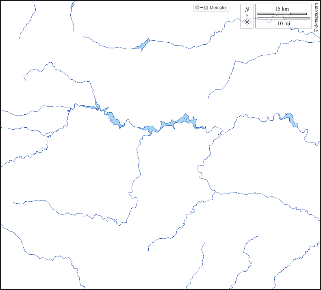Viewport: 321px width, 290px height.
Task: Click the star at the compass arrow base
Action: (247, 22)
